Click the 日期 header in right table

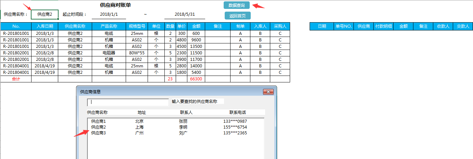click(322, 26)
